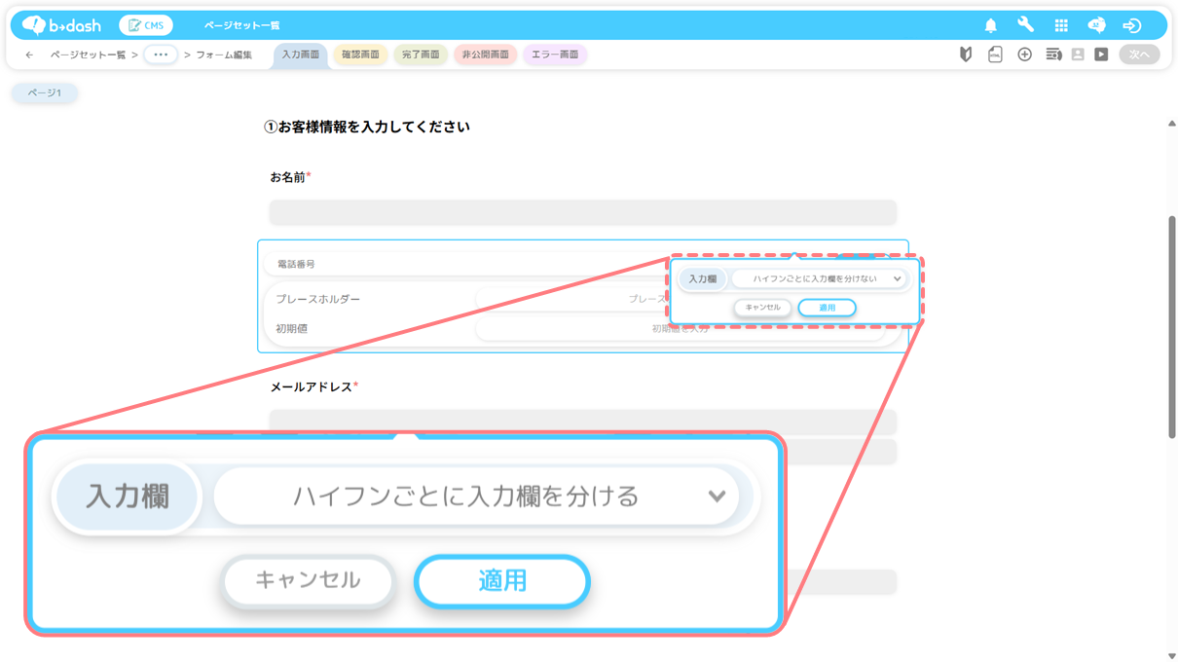Open settings via the wrench icon
The height and width of the screenshot is (662, 1178).
[1025, 25]
